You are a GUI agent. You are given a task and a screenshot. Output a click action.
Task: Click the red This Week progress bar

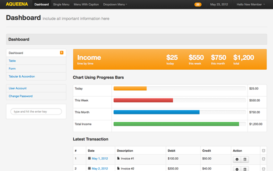(x=143, y=100)
